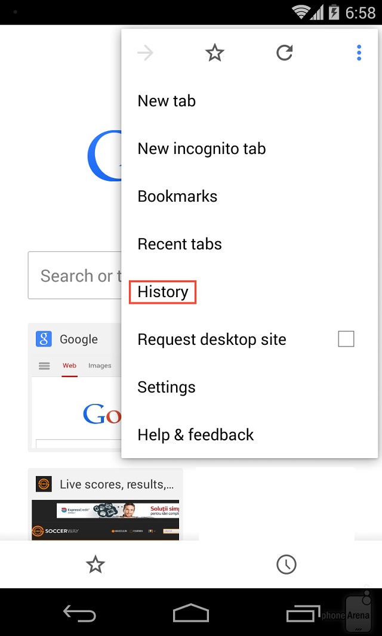
Task: Tap the Google logo icon beside search suggestion
Action: [43, 339]
